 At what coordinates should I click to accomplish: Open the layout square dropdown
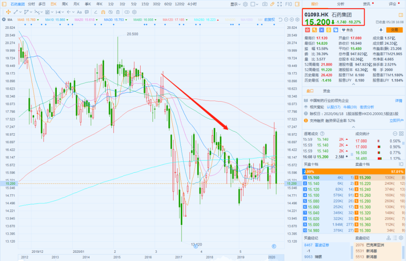click(254, 4)
